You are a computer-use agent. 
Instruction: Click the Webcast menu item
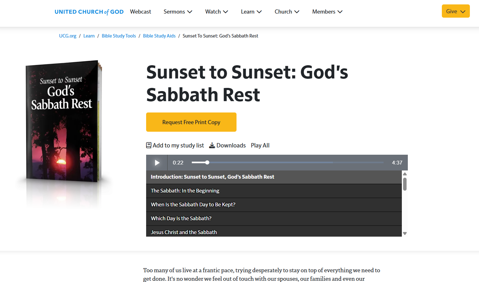140,11
